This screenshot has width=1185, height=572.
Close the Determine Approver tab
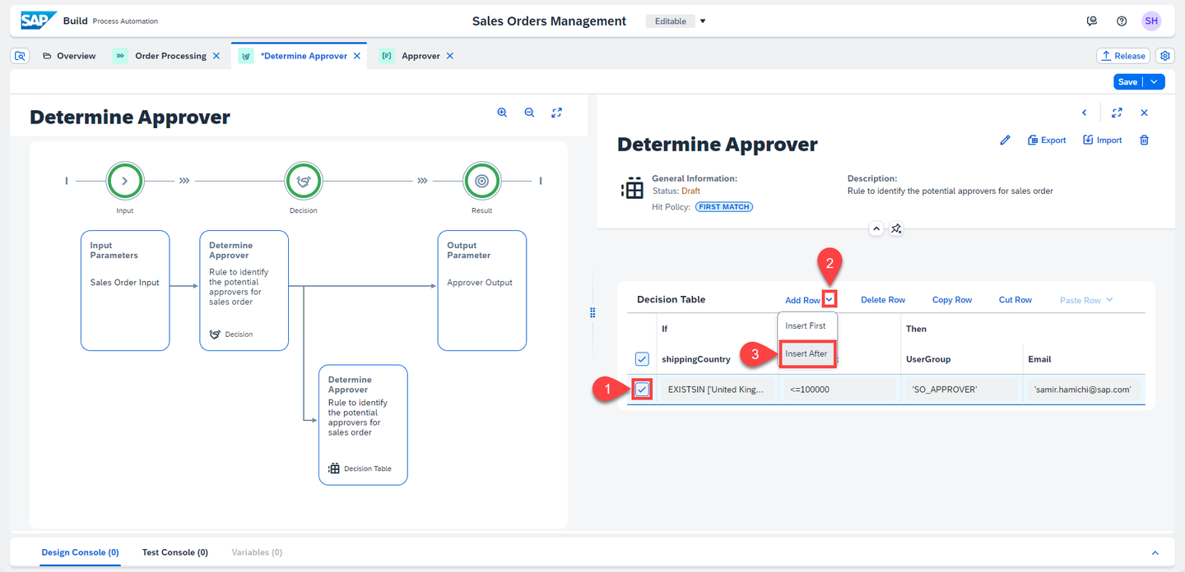tap(357, 56)
